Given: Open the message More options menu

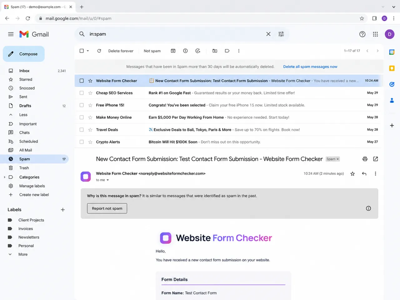Looking at the screenshot, I should point(375,174).
